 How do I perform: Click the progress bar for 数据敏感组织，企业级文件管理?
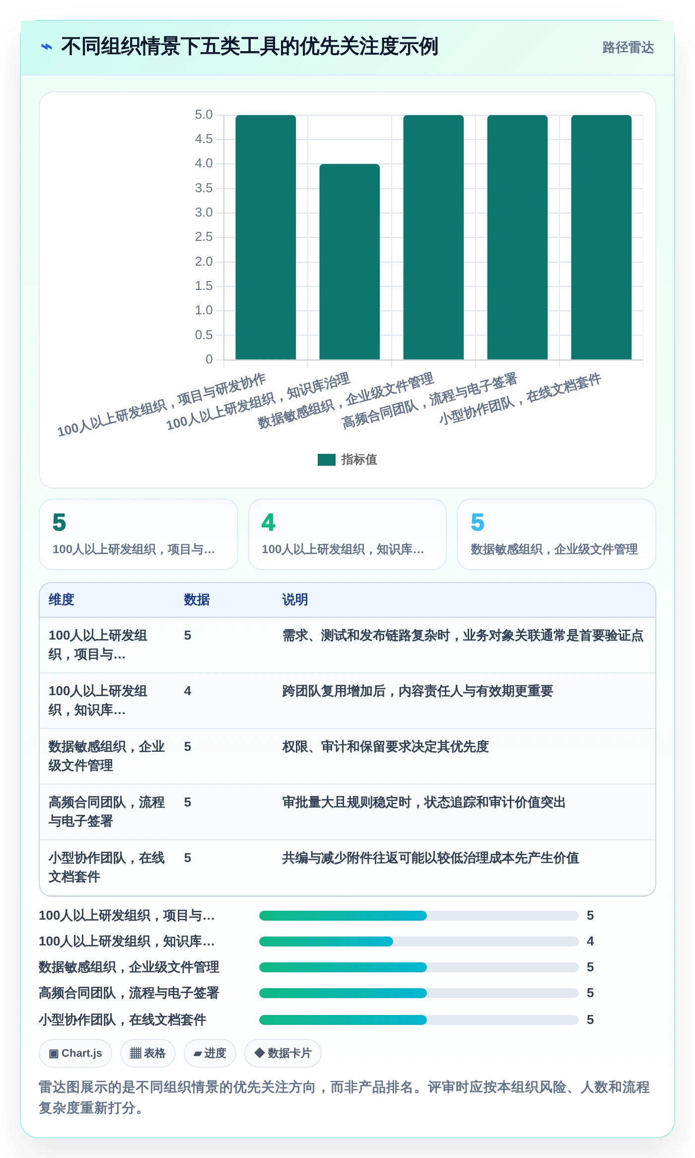[x=419, y=967]
